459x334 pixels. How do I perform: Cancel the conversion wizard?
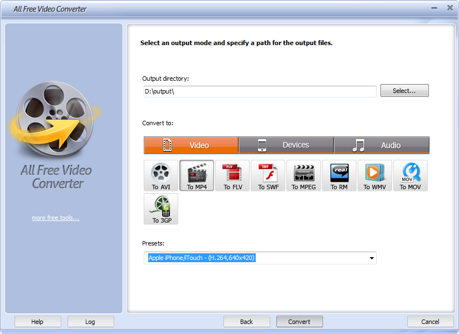pyautogui.click(x=430, y=322)
